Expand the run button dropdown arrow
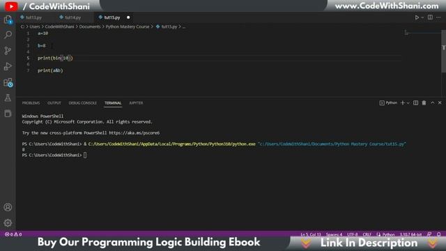The width and height of the screenshot is (446, 251). 423,17
